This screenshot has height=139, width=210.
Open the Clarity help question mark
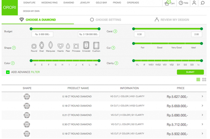click(116, 63)
